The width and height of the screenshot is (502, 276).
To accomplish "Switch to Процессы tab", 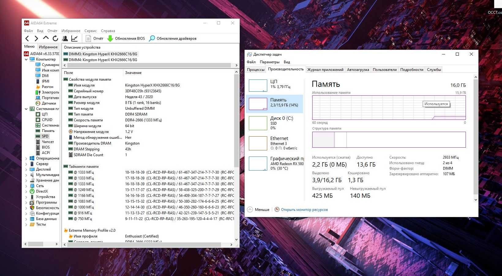I will (x=256, y=70).
